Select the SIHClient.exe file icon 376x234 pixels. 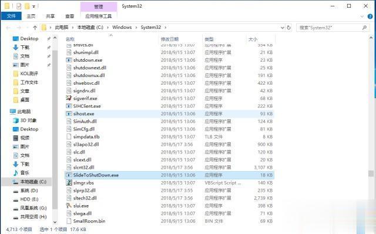[x=69, y=106]
